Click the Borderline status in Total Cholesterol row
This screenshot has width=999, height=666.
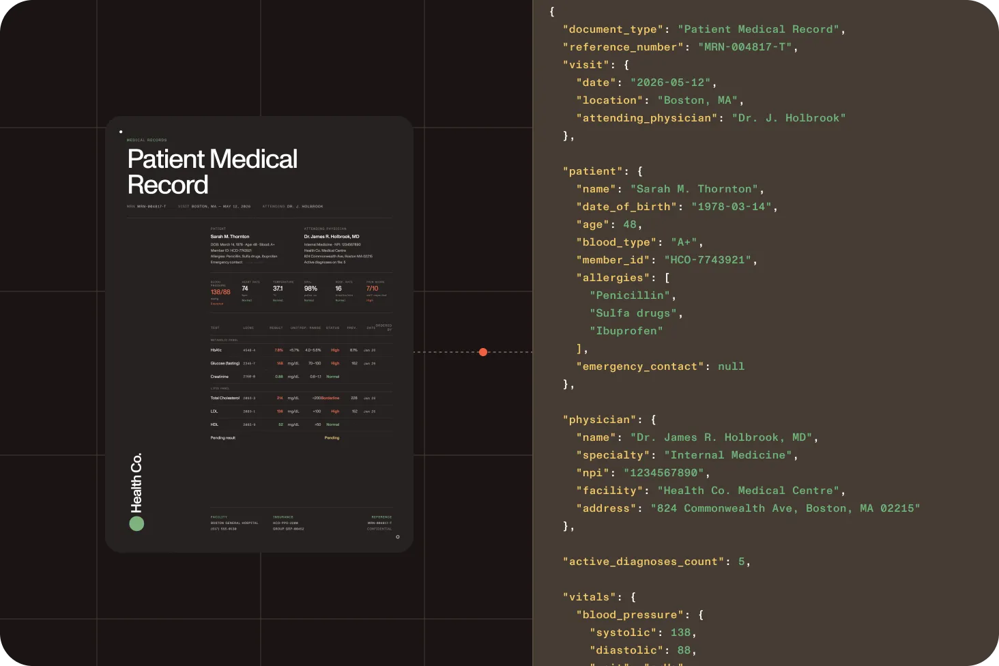330,398
